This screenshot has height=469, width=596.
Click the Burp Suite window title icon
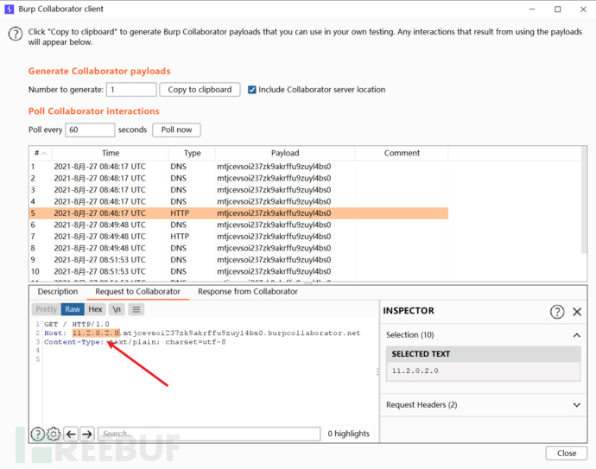tap(10, 10)
